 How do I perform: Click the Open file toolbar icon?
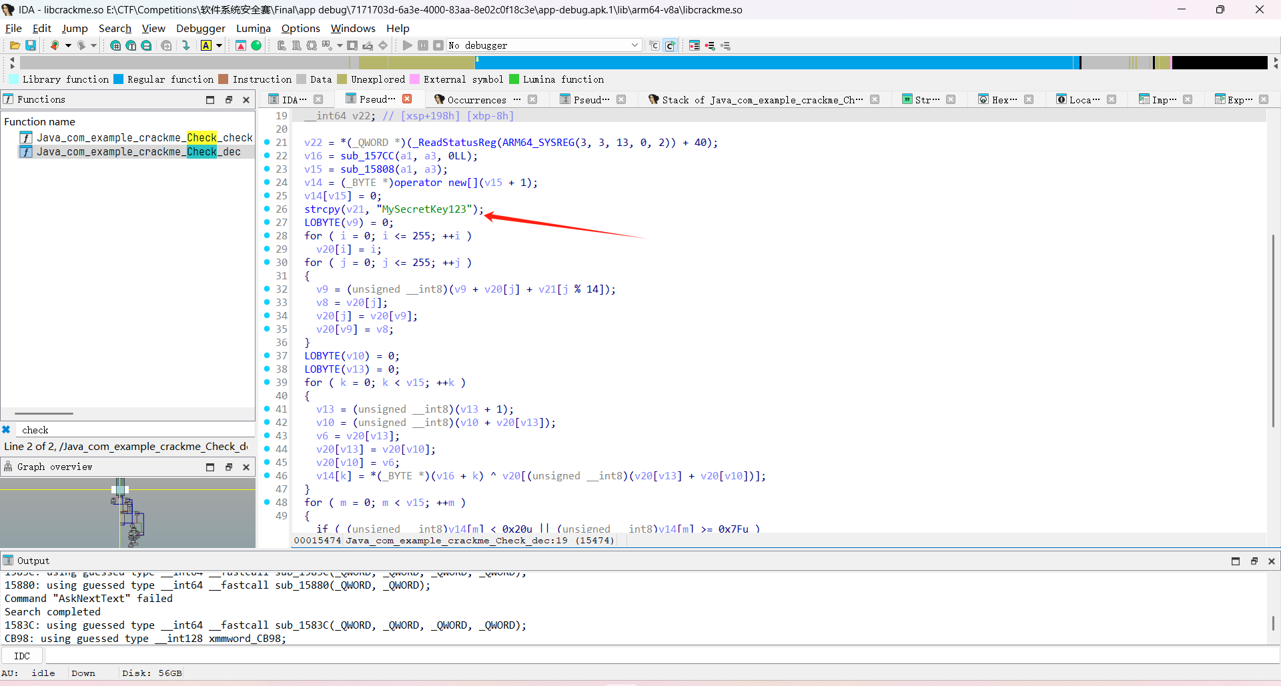pyautogui.click(x=14, y=45)
